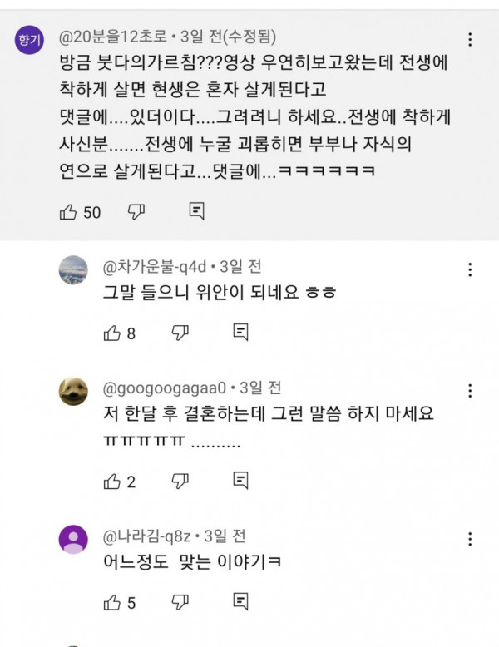Like the reply by @googoogagaa0
499x647 pixels.
(111, 481)
